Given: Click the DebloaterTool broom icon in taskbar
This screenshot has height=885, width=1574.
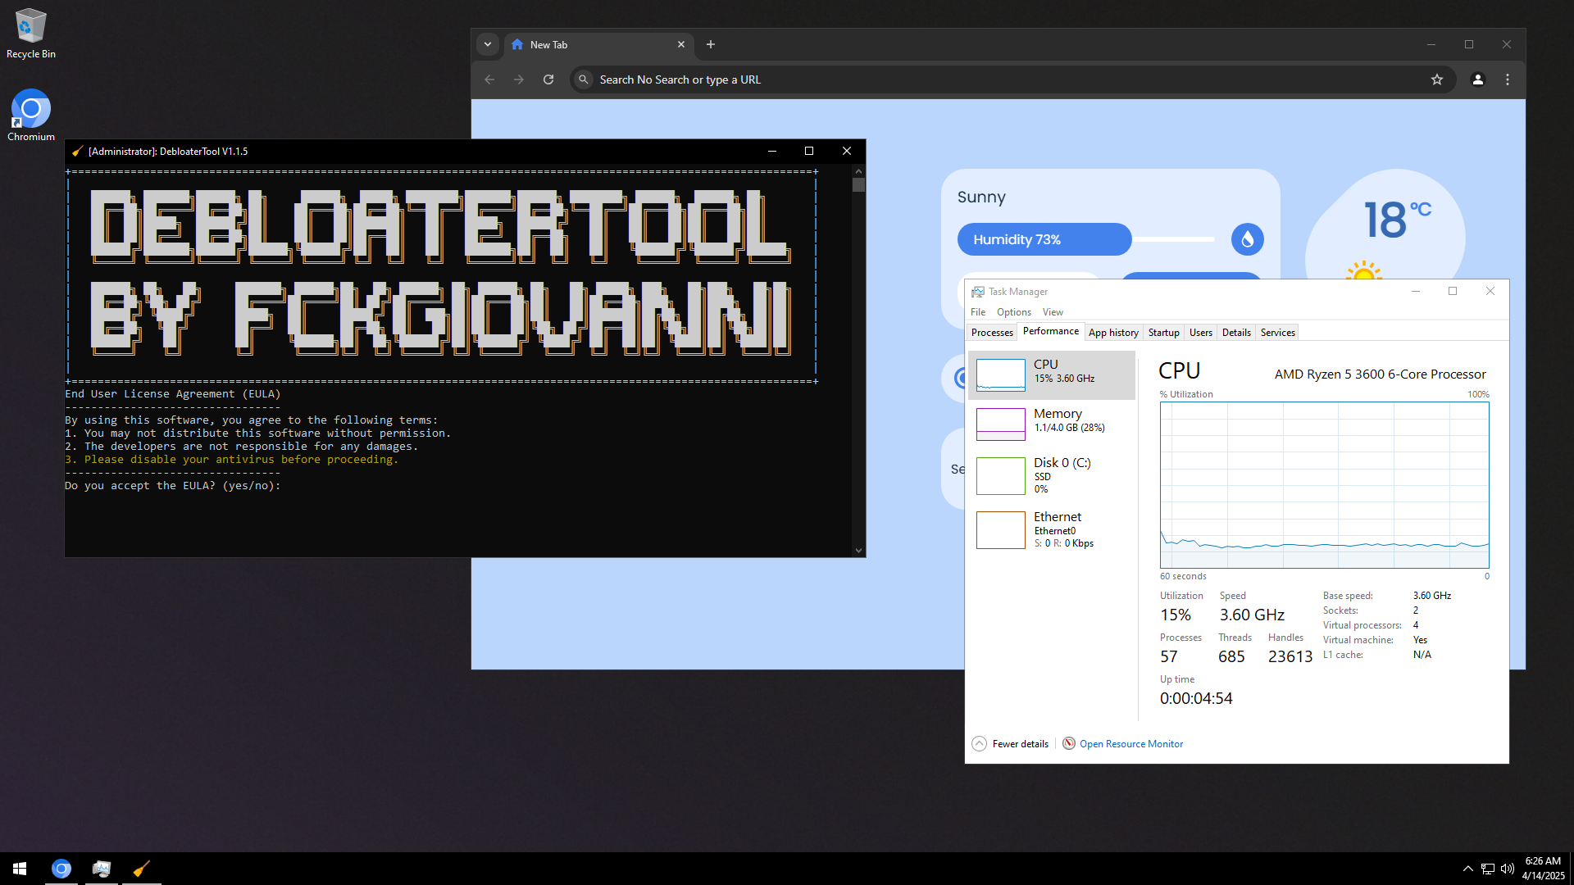Looking at the screenshot, I should (141, 869).
